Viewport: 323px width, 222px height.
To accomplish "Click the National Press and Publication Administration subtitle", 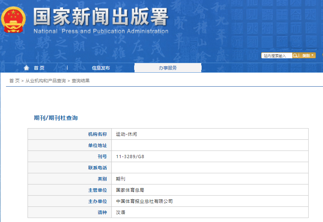I will (x=101, y=31).
